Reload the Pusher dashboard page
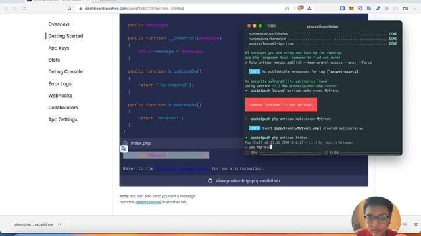Screen dimensions: 421x236 pyautogui.click(x=24, y=9)
